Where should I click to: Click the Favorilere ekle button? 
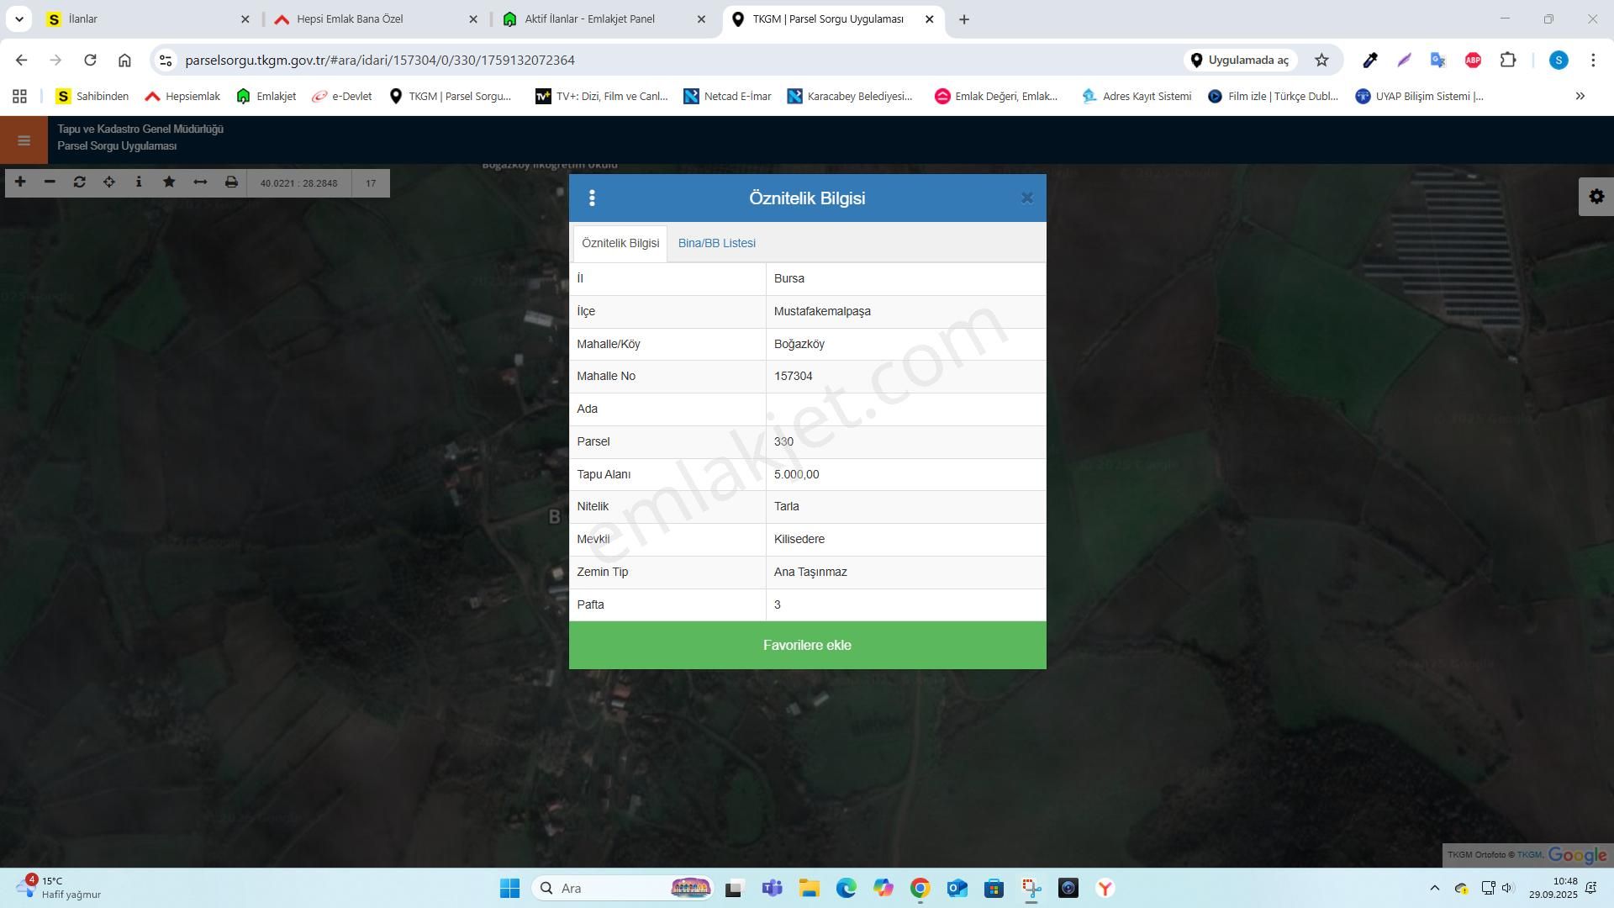[x=807, y=646]
